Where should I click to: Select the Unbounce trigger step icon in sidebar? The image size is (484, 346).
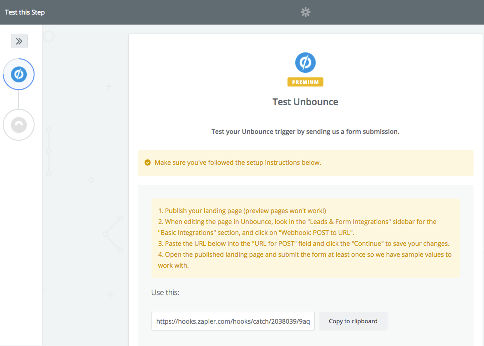point(19,75)
